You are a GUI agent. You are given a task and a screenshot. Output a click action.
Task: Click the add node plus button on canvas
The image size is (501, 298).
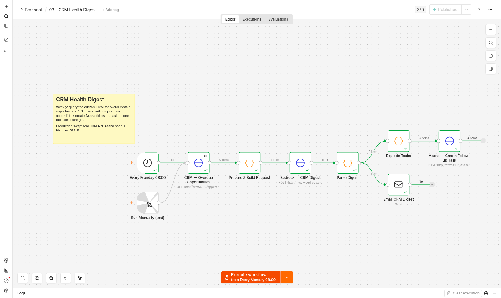click(491, 30)
